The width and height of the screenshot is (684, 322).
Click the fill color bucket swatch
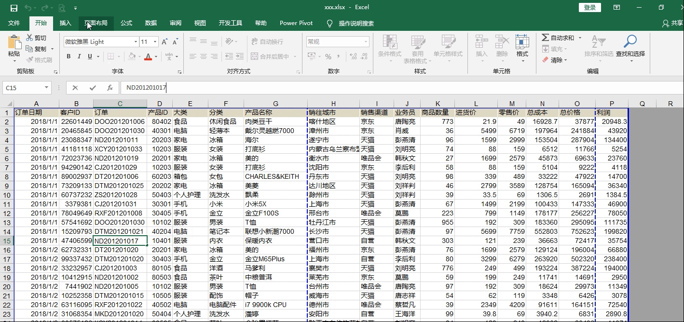point(132,56)
